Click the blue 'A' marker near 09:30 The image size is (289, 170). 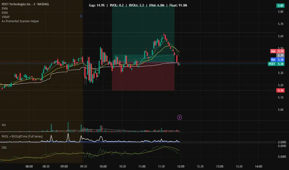tap(81, 16)
